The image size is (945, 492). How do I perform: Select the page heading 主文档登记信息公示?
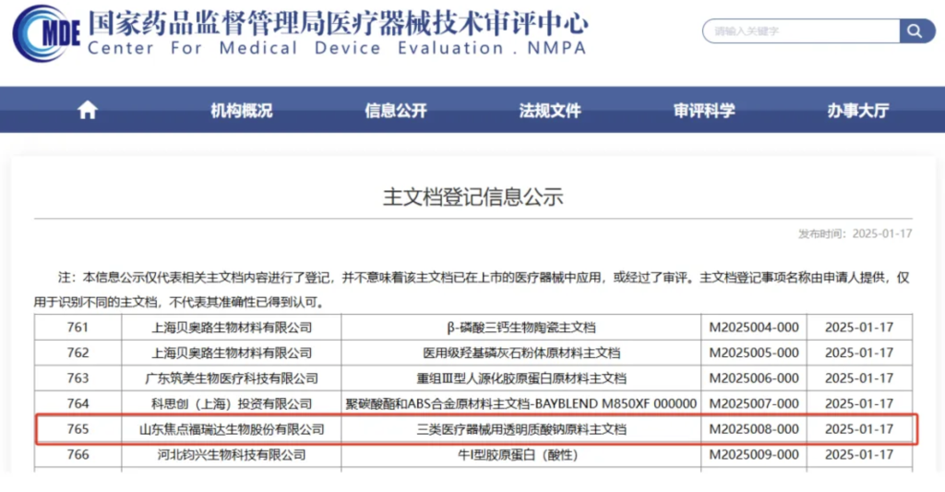coord(473,197)
